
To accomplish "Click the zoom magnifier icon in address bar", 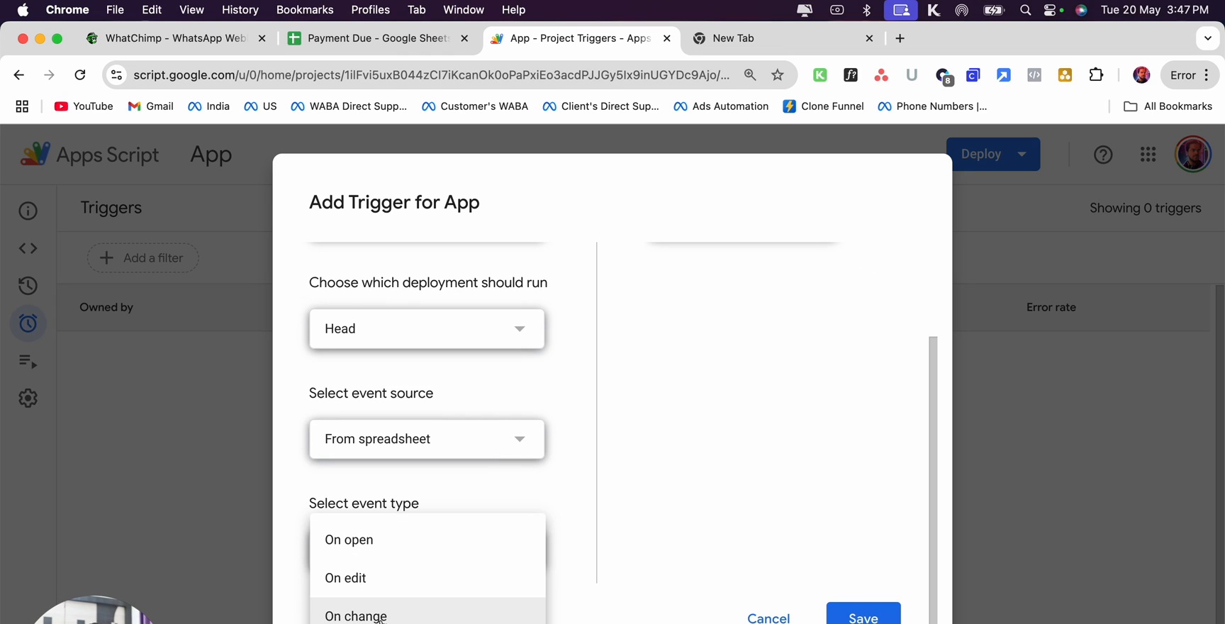I will tap(750, 75).
